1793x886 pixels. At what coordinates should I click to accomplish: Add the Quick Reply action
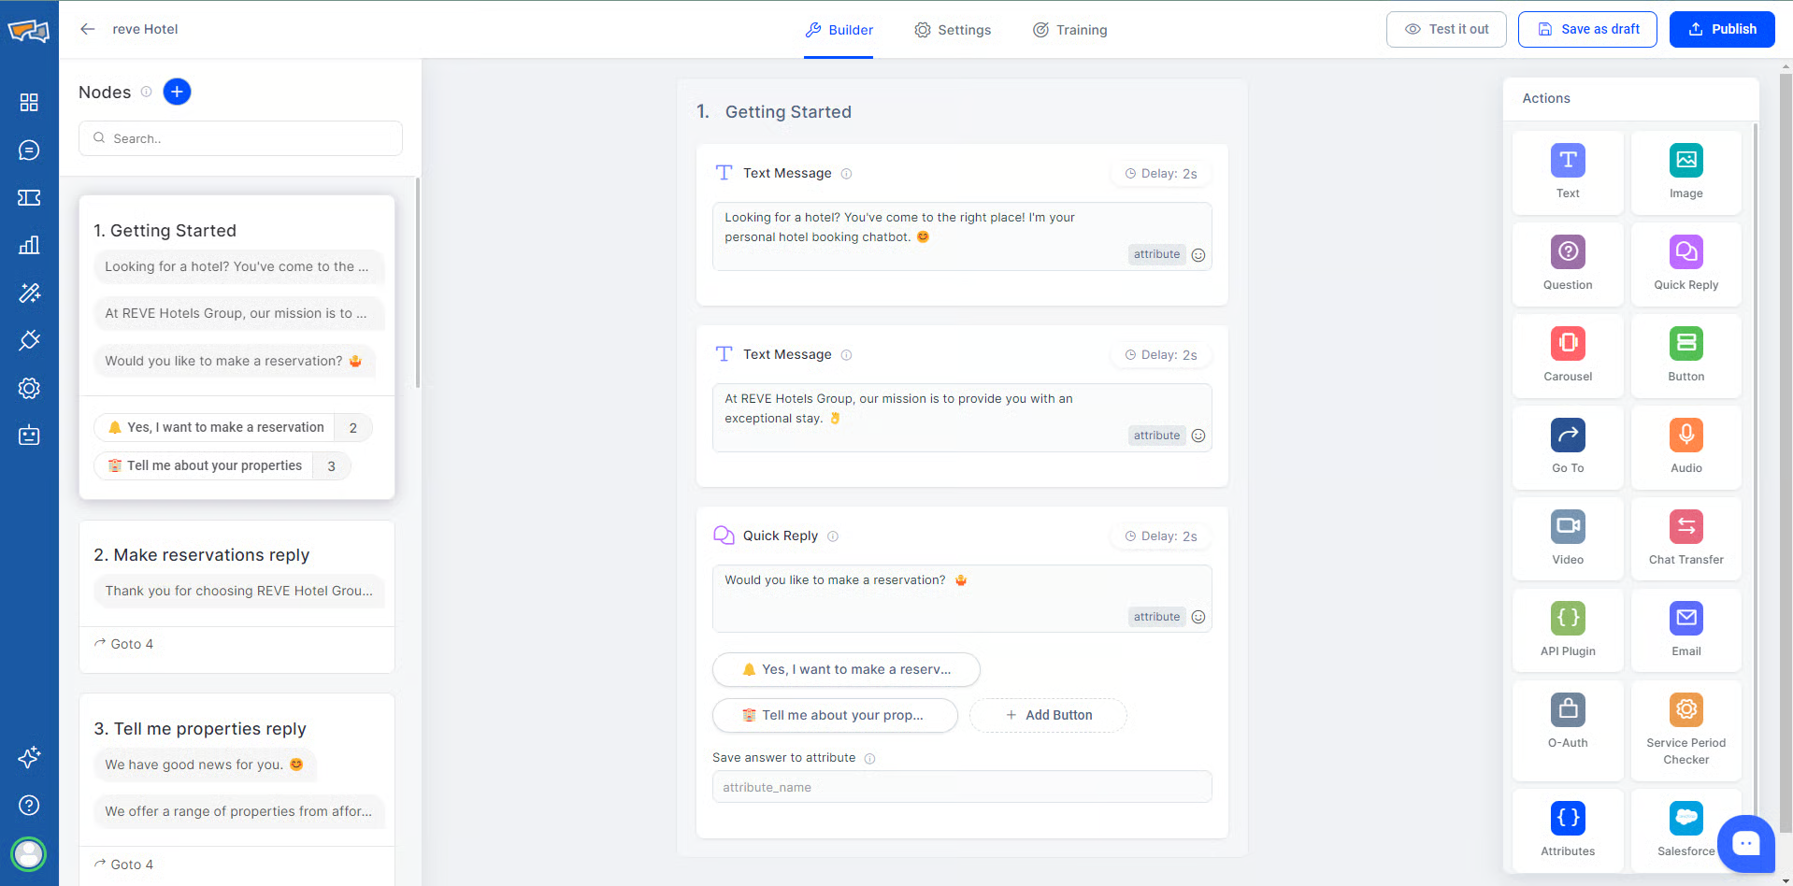[x=1685, y=264]
